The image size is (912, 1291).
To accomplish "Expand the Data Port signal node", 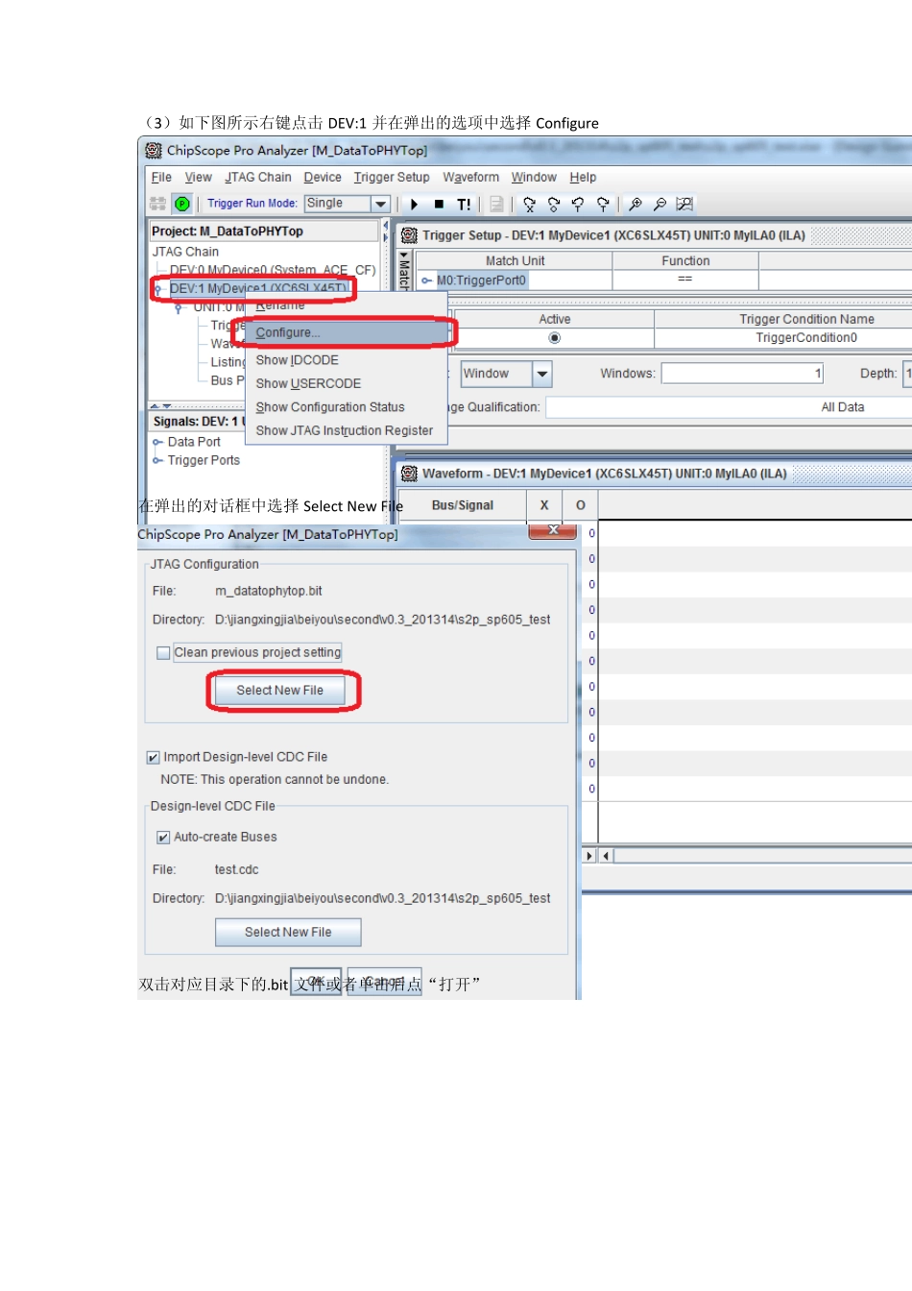I will 157,442.
